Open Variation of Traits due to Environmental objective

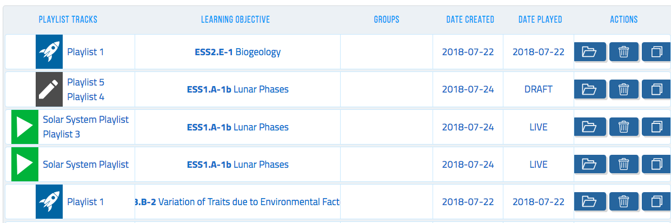tap(237, 202)
